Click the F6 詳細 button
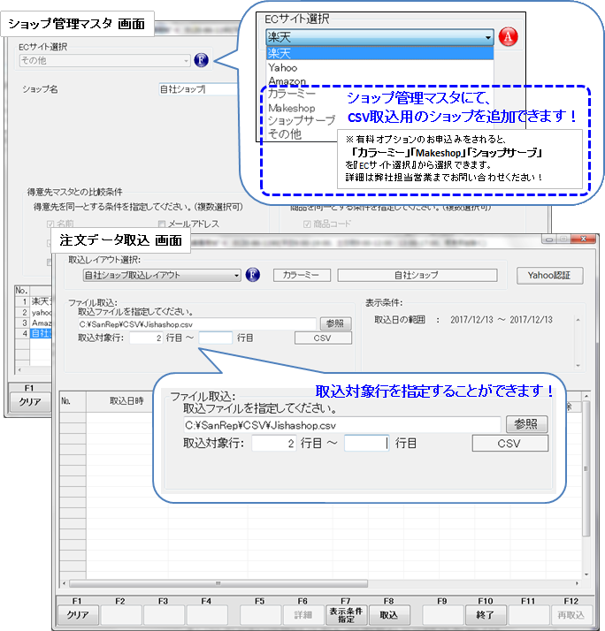This screenshot has width=605, height=631. 302,614
